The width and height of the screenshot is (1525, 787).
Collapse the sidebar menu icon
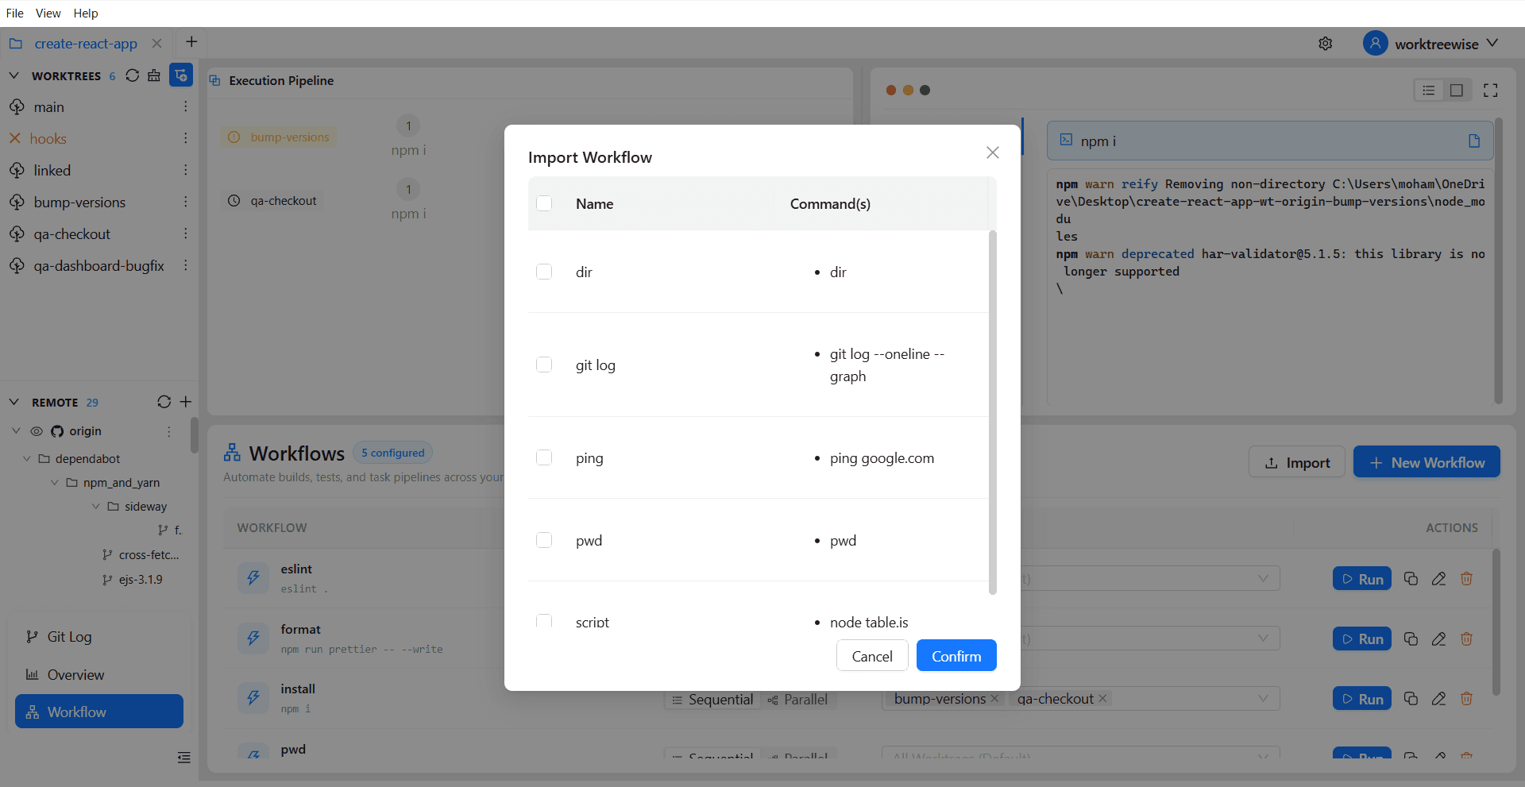pos(184,758)
